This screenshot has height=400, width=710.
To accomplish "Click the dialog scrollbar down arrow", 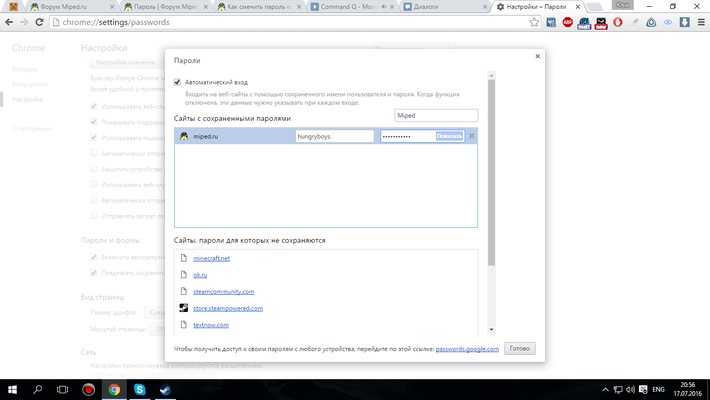I will coord(491,330).
